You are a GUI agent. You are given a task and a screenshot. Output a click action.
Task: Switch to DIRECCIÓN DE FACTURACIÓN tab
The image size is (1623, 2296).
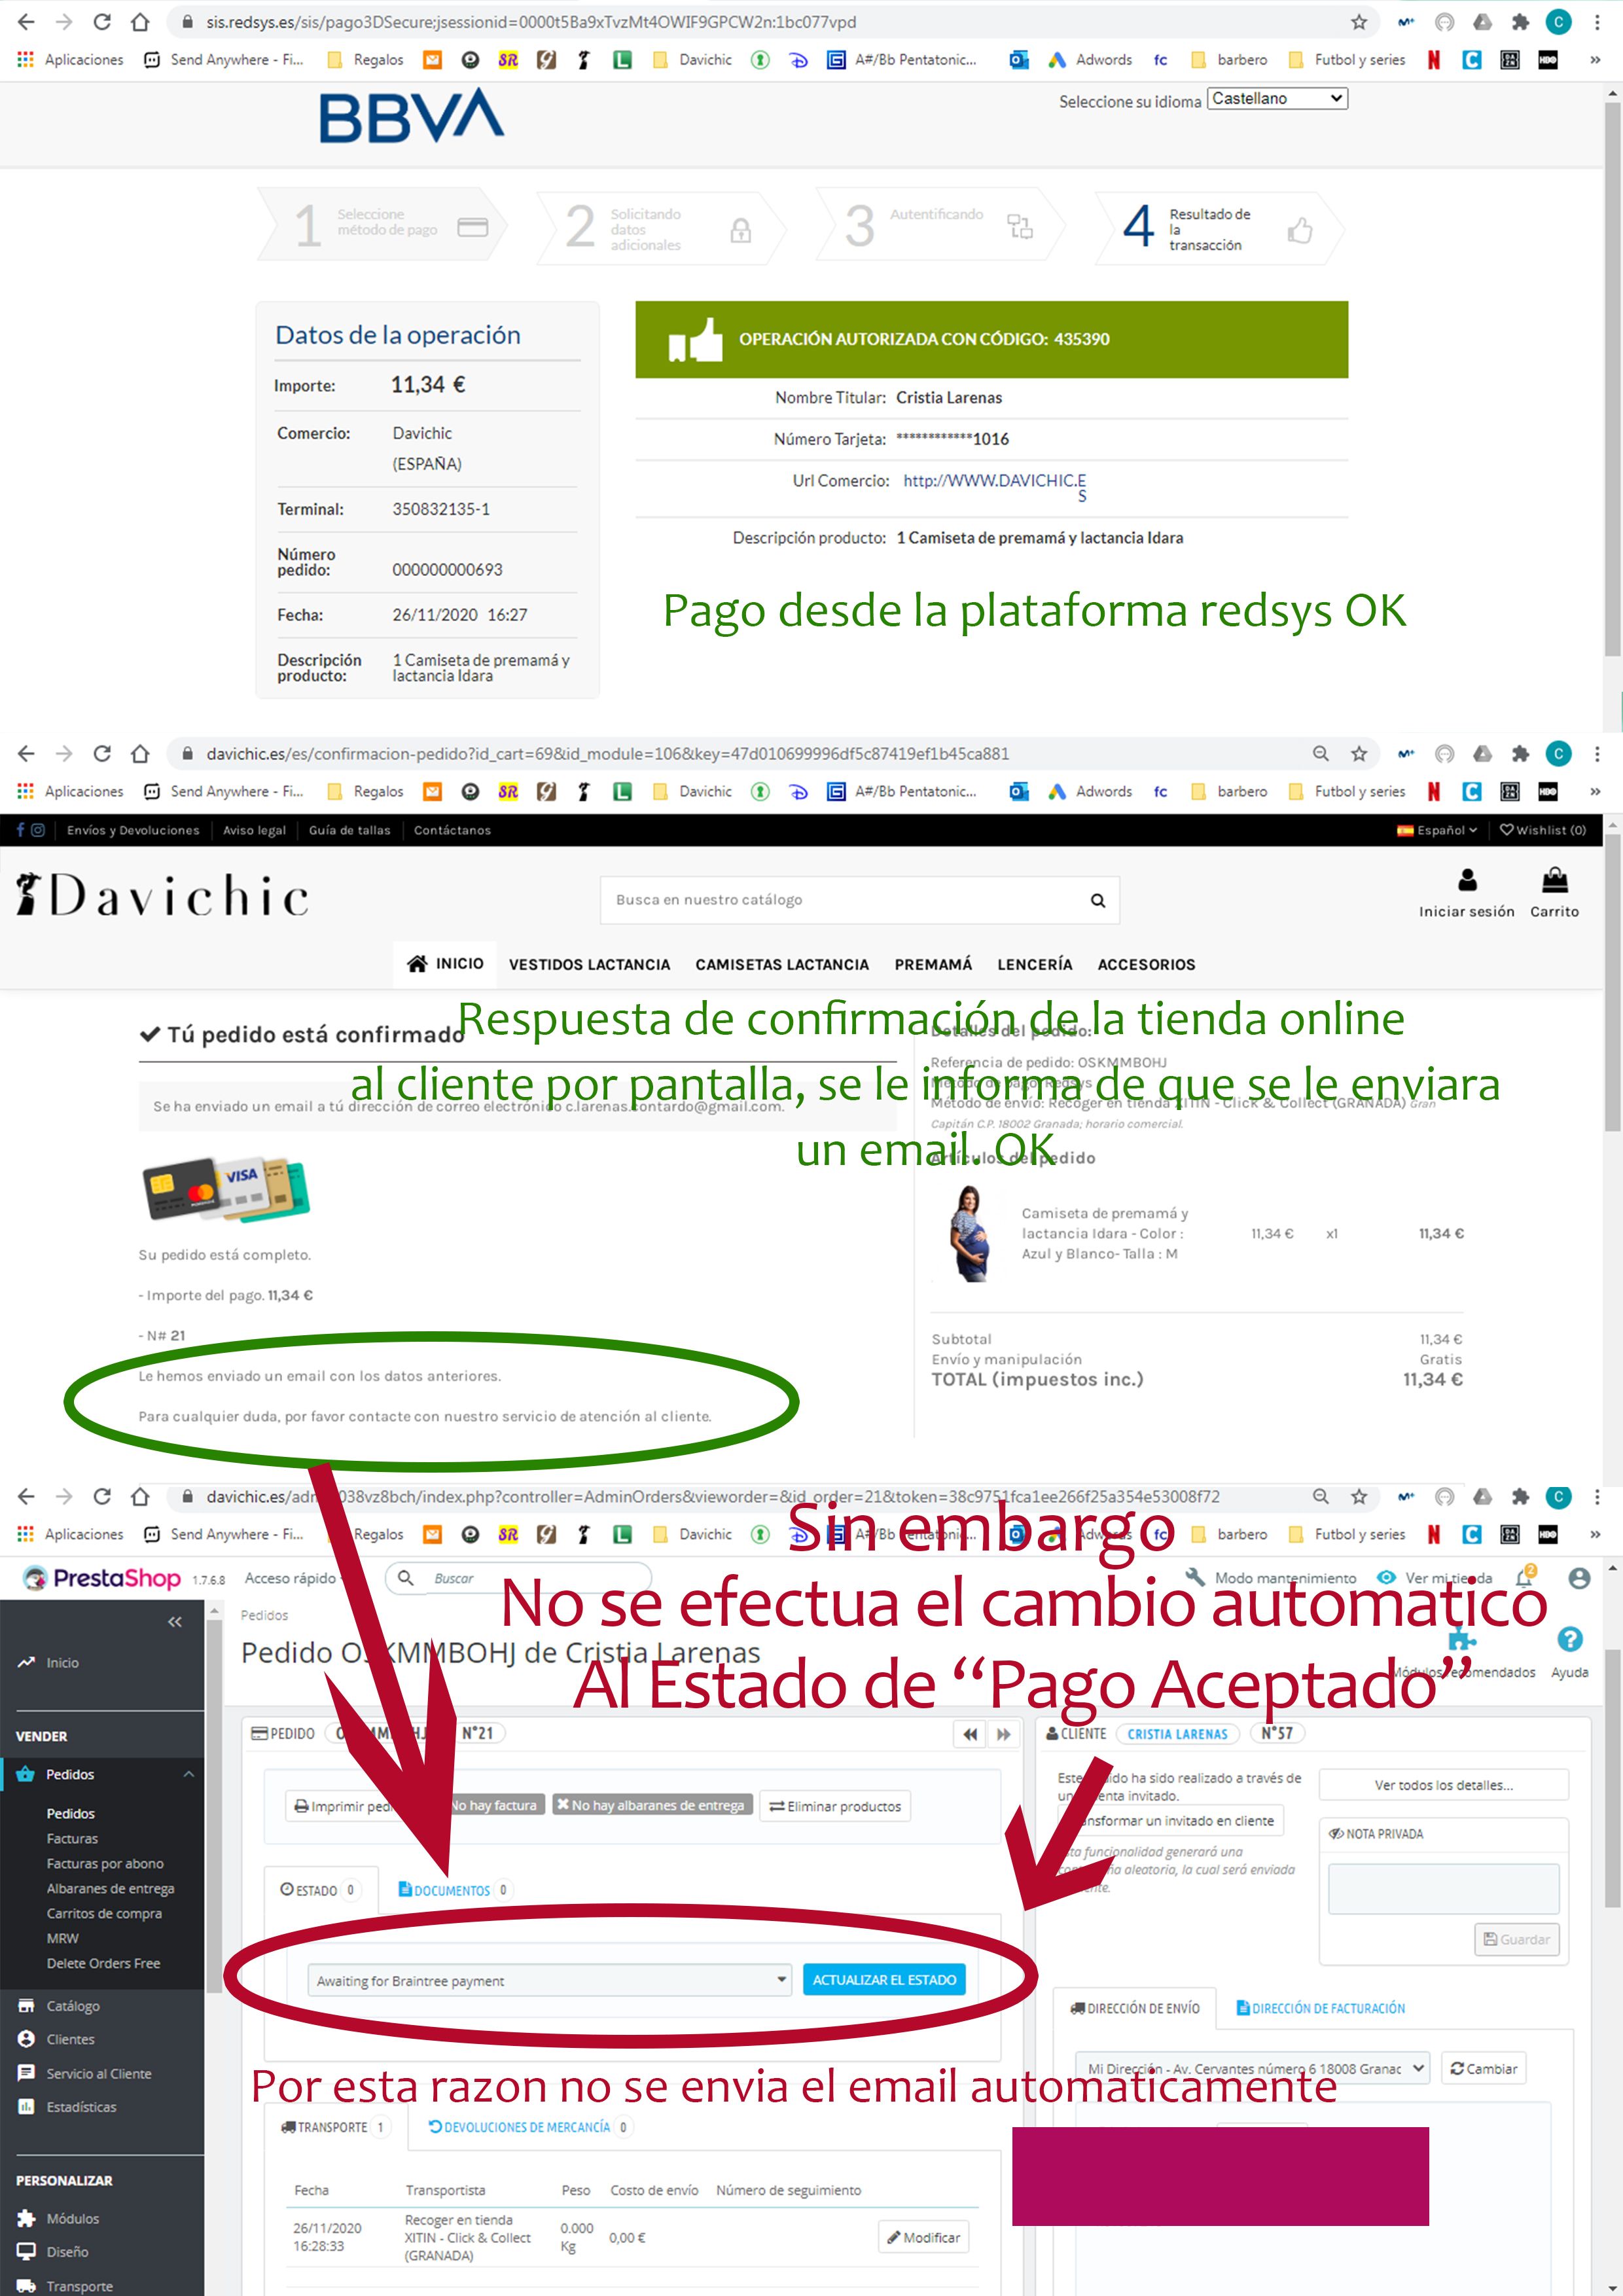(x=1320, y=2008)
